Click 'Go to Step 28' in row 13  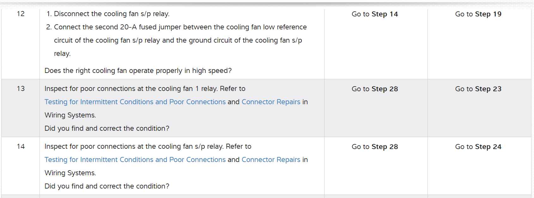tap(375, 89)
